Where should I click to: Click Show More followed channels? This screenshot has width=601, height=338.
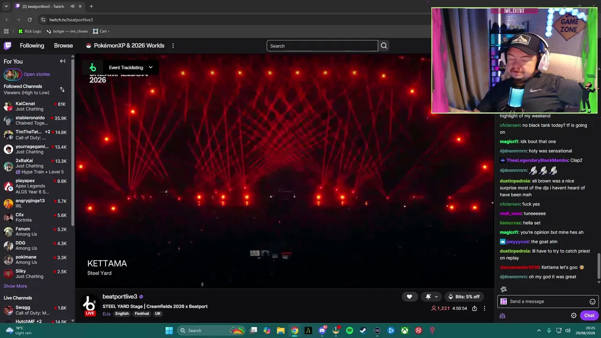click(x=15, y=286)
